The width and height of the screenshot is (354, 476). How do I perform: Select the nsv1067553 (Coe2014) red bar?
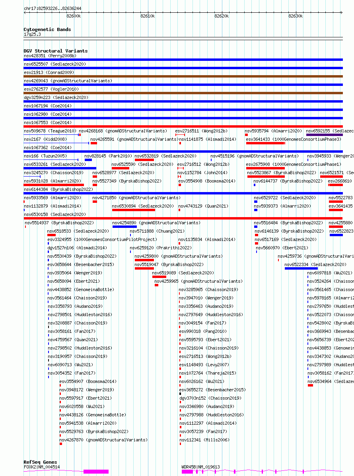tap(183, 126)
